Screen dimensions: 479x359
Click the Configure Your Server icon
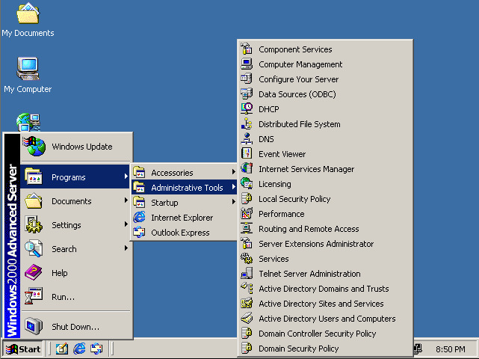coord(247,79)
